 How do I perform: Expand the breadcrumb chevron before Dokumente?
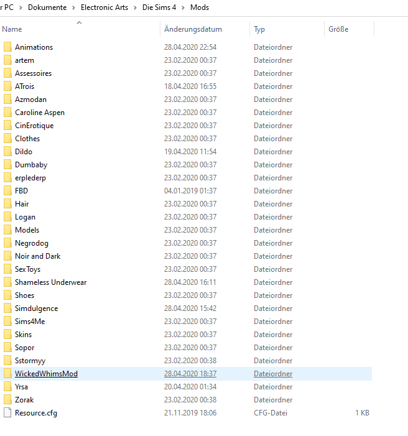[21, 8]
